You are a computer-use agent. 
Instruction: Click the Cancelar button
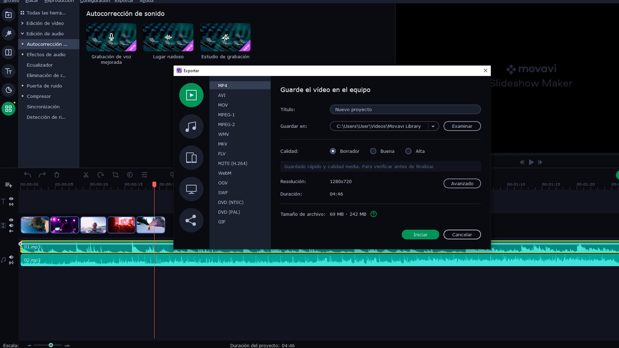point(462,235)
